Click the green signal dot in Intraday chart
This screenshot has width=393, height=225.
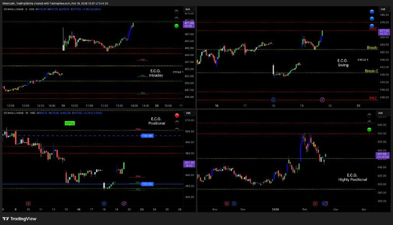176,25
